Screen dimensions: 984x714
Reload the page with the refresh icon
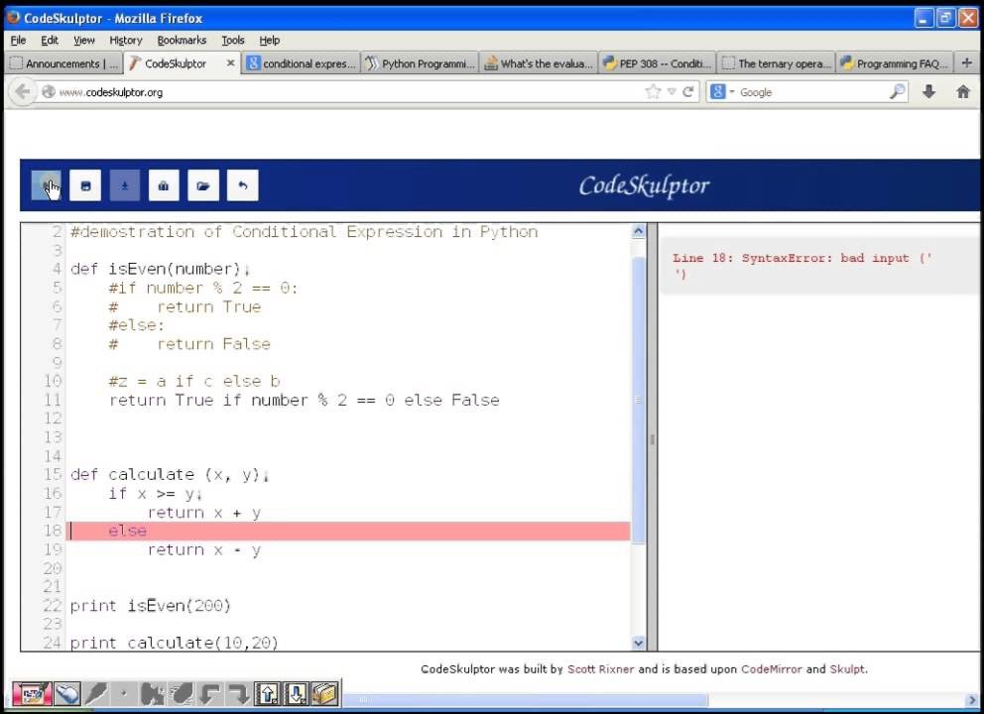click(x=687, y=92)
